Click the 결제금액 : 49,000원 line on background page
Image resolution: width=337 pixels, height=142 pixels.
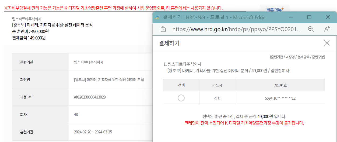coord(29,38)
